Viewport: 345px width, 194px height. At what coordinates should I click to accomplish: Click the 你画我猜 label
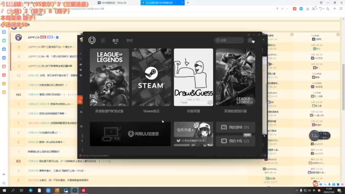(193, 111)
